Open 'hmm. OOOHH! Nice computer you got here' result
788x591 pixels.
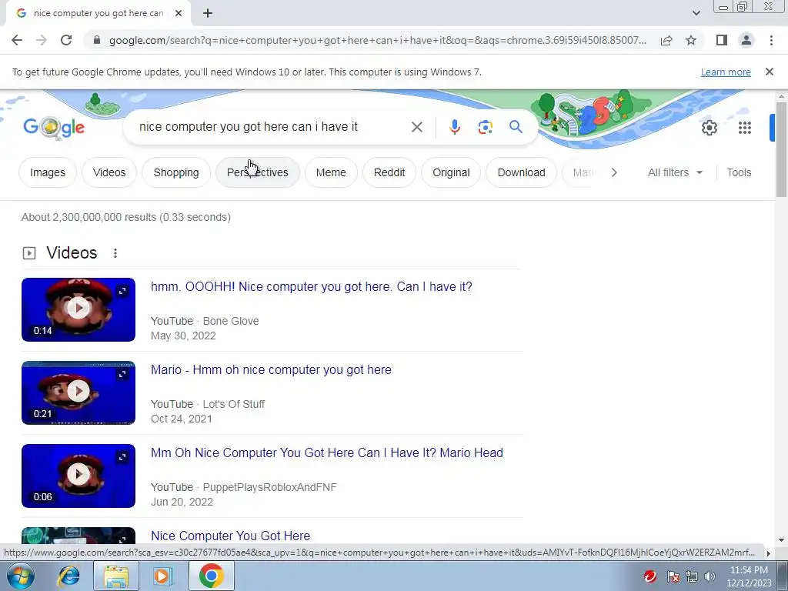click(312, 286)
